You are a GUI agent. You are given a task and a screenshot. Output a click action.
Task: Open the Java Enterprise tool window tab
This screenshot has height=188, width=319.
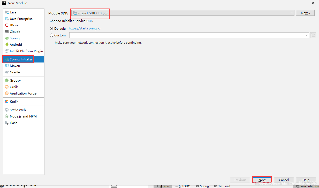(x=308, y=186)
